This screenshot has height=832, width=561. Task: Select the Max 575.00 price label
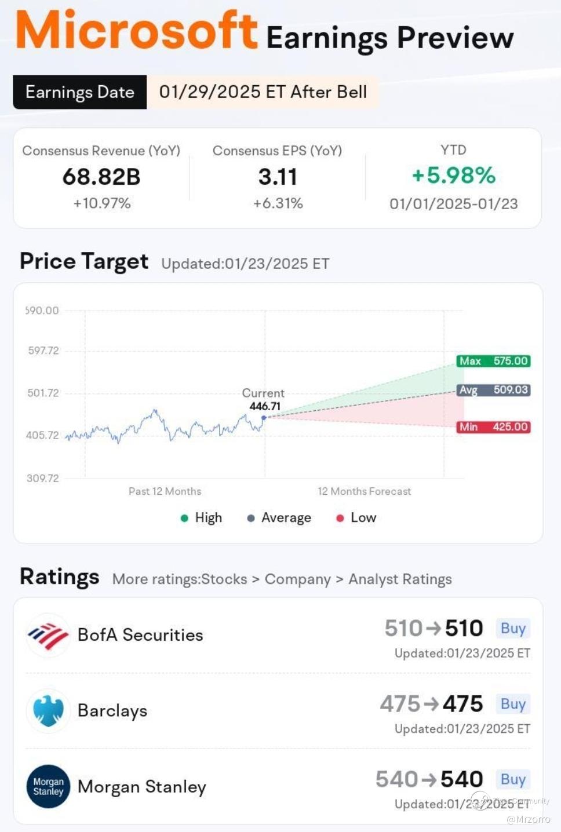(x=494, y=361)
